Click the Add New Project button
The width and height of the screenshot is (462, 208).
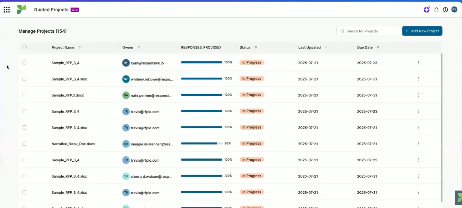(x=422, y=31)
